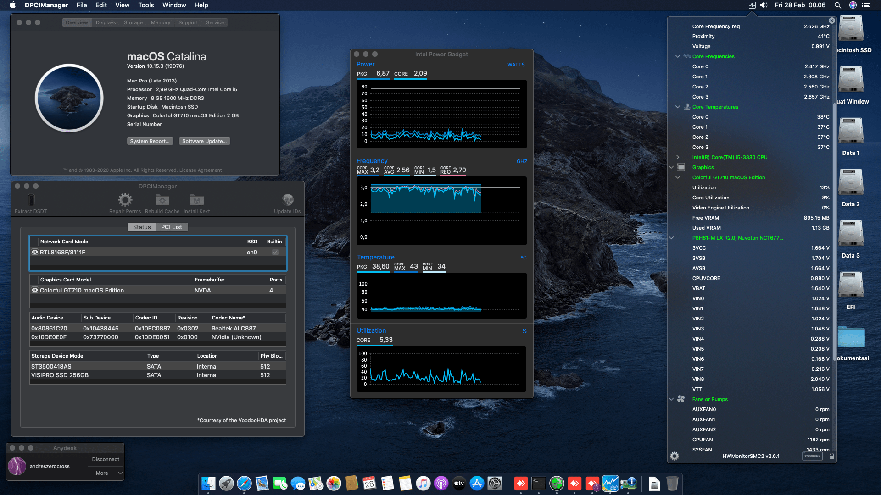Click the Service tab in About This Mac
The height and width of the screenshot is (495, 881).
click(215, 22)
